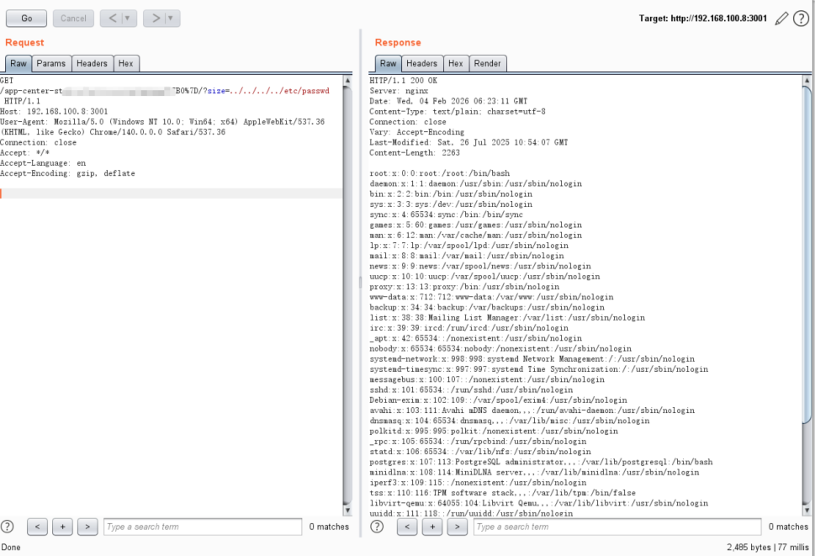This screenshot has height=556, width=815.
Task: Switch to the request Params tab
Action: pos(51,63)
